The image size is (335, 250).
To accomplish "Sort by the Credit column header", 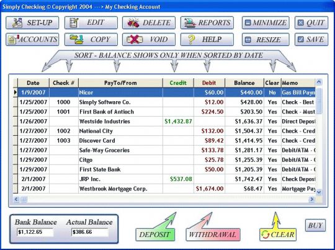I will (178, 83).
